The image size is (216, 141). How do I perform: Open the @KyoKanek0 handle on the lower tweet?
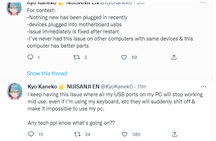coord(117,87)
